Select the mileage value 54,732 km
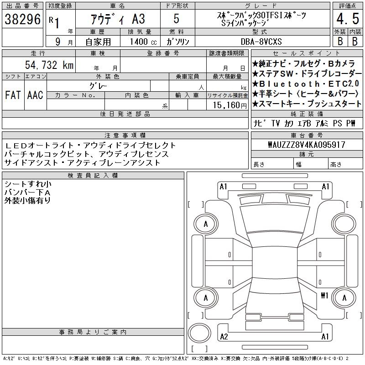 49,65
